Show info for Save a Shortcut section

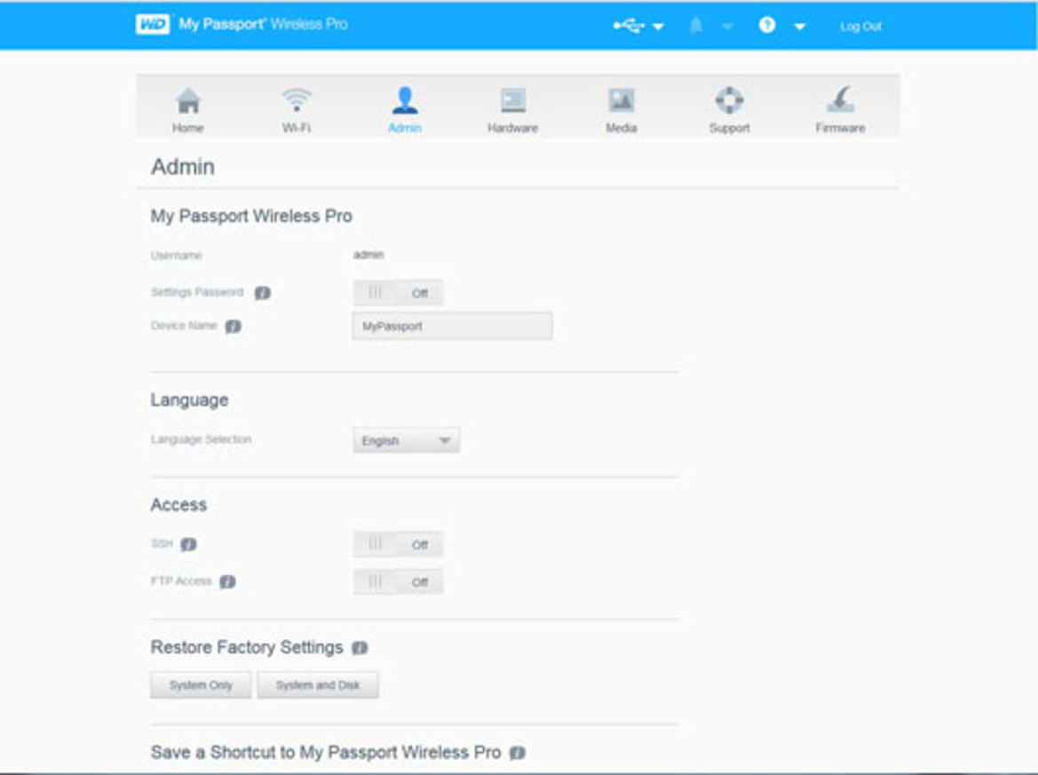click(518, 753)
